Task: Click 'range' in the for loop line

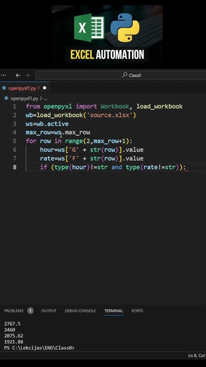Action: coord(74,141)
